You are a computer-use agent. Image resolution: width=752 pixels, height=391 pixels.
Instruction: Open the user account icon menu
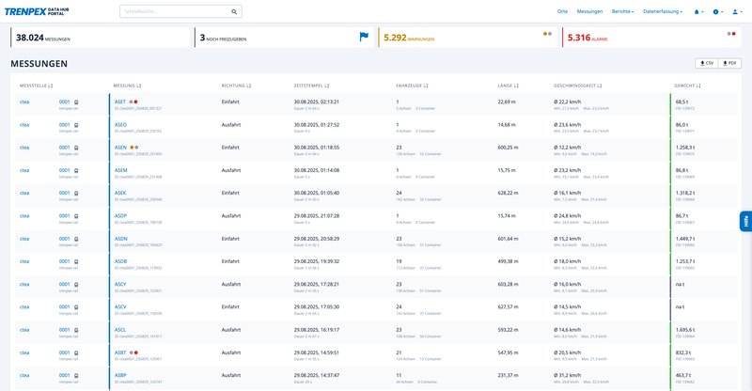pos(735,12)
